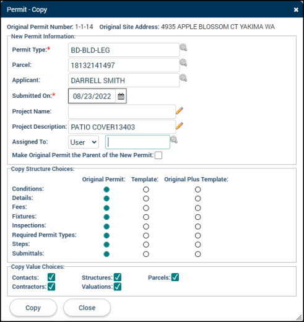Focus the Submitted On date field

[x=92, y=96]
